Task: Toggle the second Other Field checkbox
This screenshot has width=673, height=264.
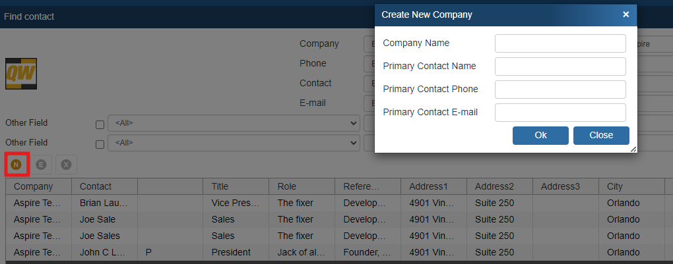Action: click(x=100, y=143)
